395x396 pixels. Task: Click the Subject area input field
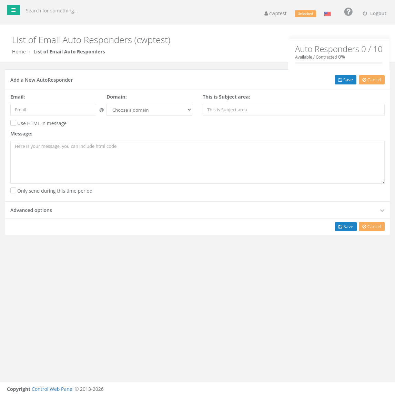293,110
